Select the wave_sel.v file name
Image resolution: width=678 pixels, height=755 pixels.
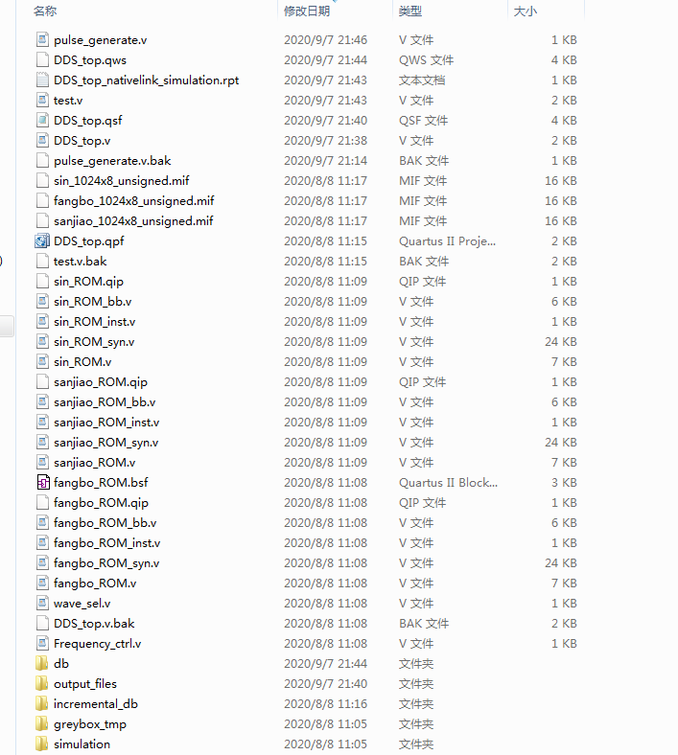click(x=82, y=604)
